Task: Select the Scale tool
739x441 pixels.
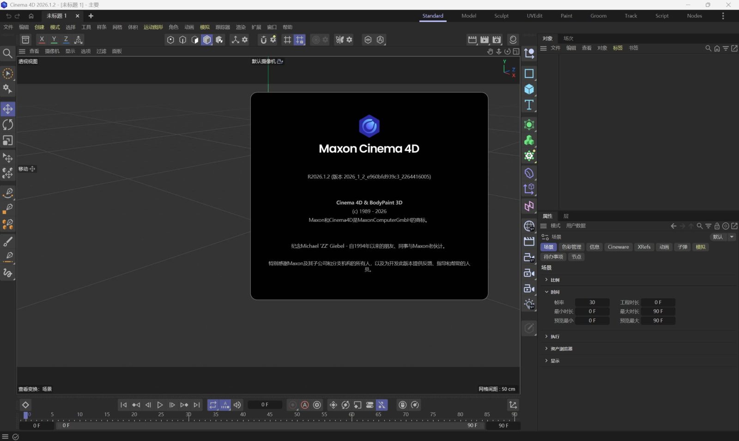Action: pyautogui.click(x=8, y=141)
